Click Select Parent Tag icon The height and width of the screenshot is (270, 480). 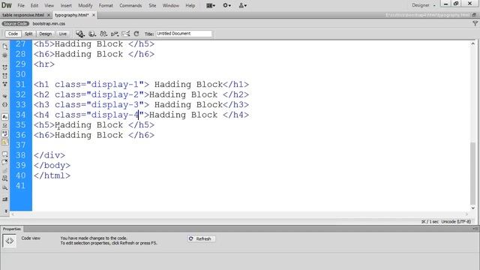(5, 96)
